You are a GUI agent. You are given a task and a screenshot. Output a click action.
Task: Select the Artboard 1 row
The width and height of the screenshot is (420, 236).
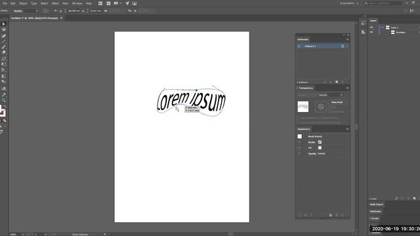click(x=322, y=46)
